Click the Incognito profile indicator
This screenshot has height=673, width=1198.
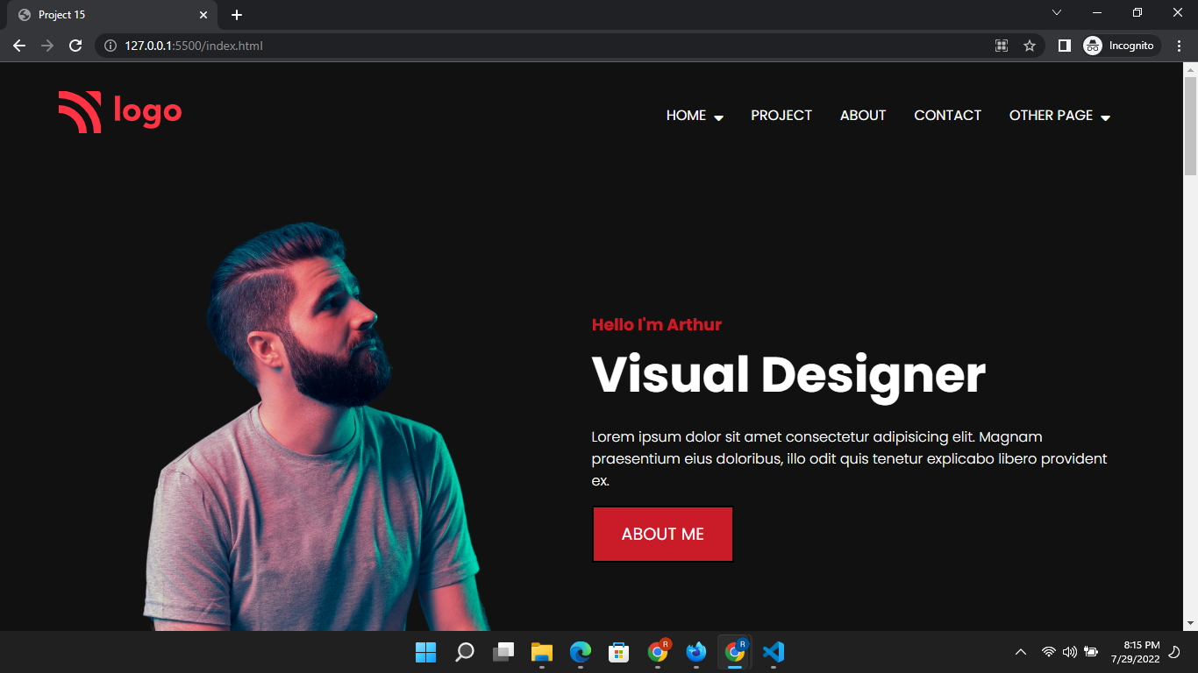pyautogui.click(x=1122, y=46)
